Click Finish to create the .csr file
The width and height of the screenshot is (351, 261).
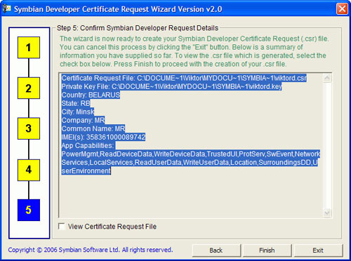pyautogui.click(x=267, y=250)
